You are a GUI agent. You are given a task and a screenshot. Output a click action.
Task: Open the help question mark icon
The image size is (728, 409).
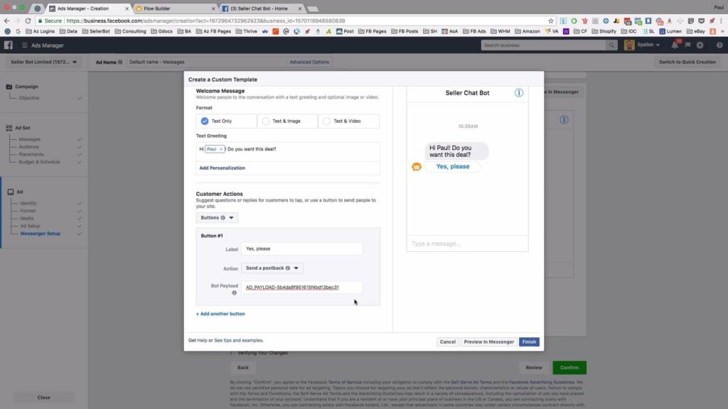coord(719,45)
